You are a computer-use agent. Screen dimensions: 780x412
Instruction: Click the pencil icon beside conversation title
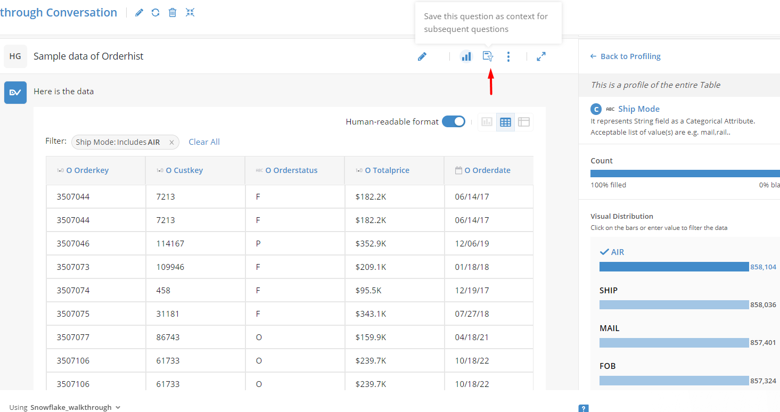(139, 13)
